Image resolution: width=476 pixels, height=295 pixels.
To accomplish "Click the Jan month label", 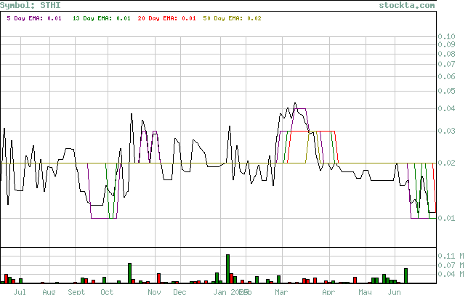I will 219,291.
